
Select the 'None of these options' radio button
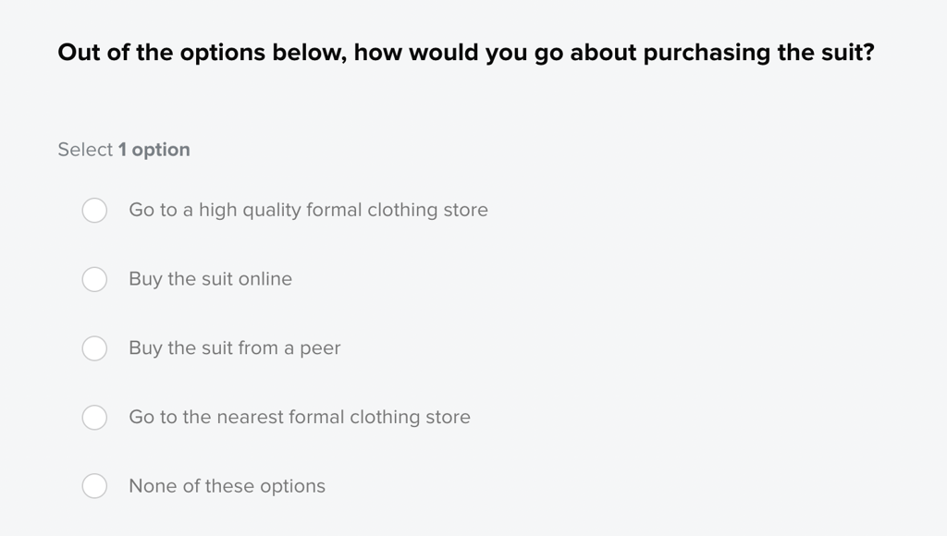[x=95, y=486]
